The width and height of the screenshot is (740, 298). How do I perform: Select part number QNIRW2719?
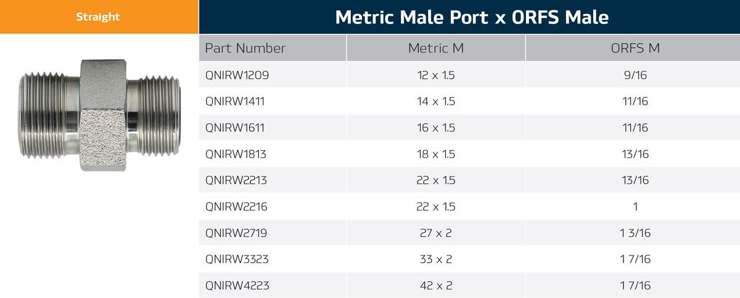click(x=237, y=233)
